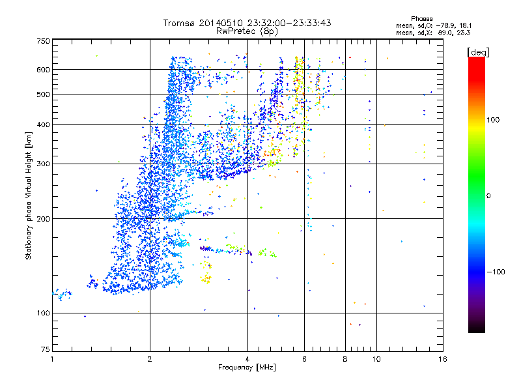Click the 'Stationary phase Virtual Height [km]' axis label
The width and height of the screenshot is (521, 391).
pos(29,195)
